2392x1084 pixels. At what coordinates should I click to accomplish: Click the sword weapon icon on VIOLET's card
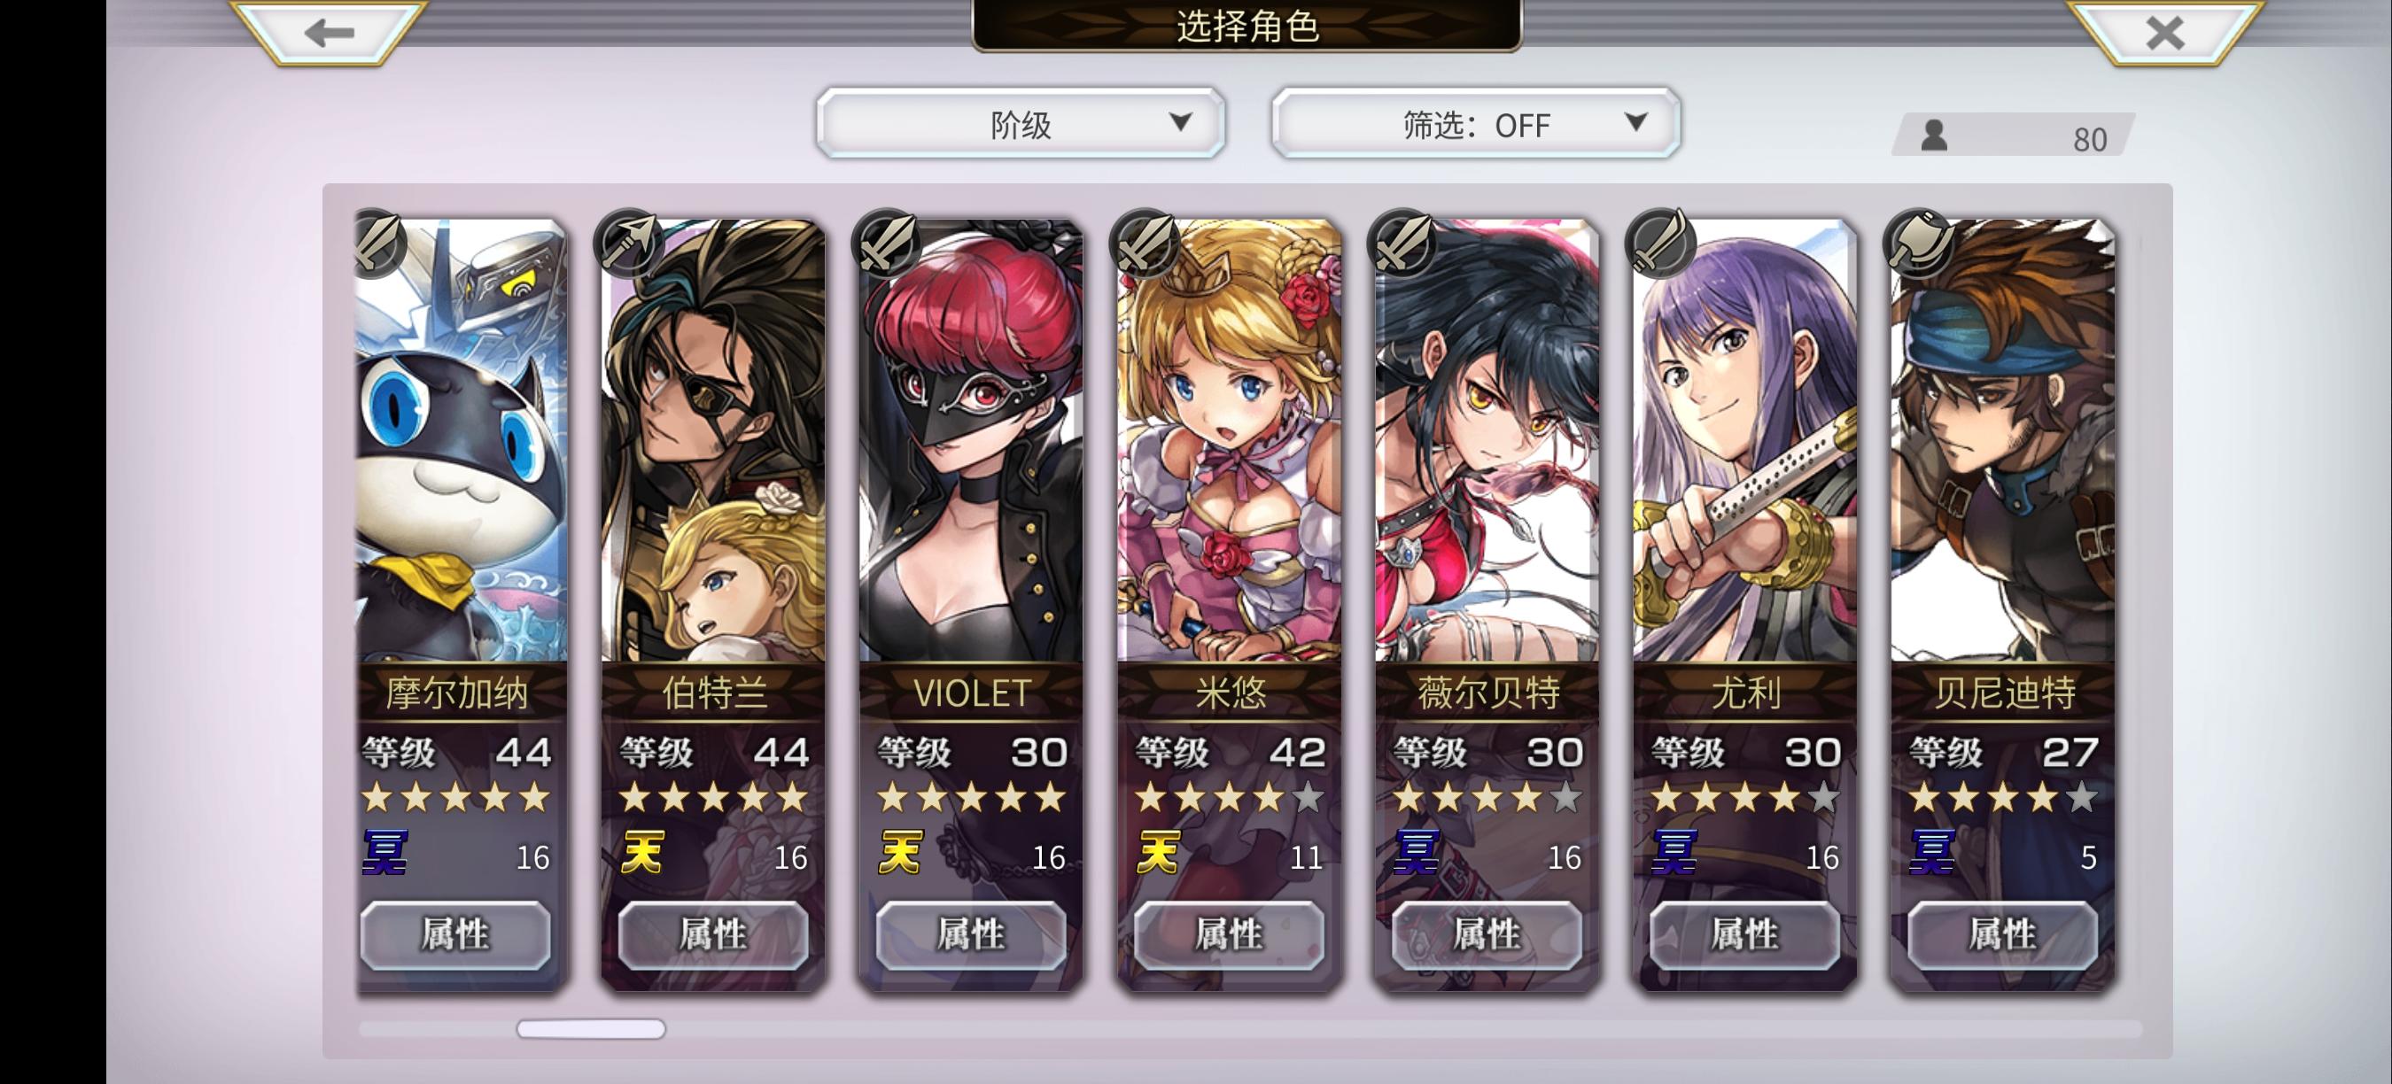point(886,243)
